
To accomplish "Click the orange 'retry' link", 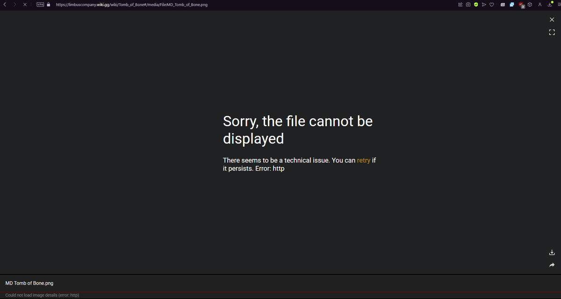I will [x=363, y=160].
